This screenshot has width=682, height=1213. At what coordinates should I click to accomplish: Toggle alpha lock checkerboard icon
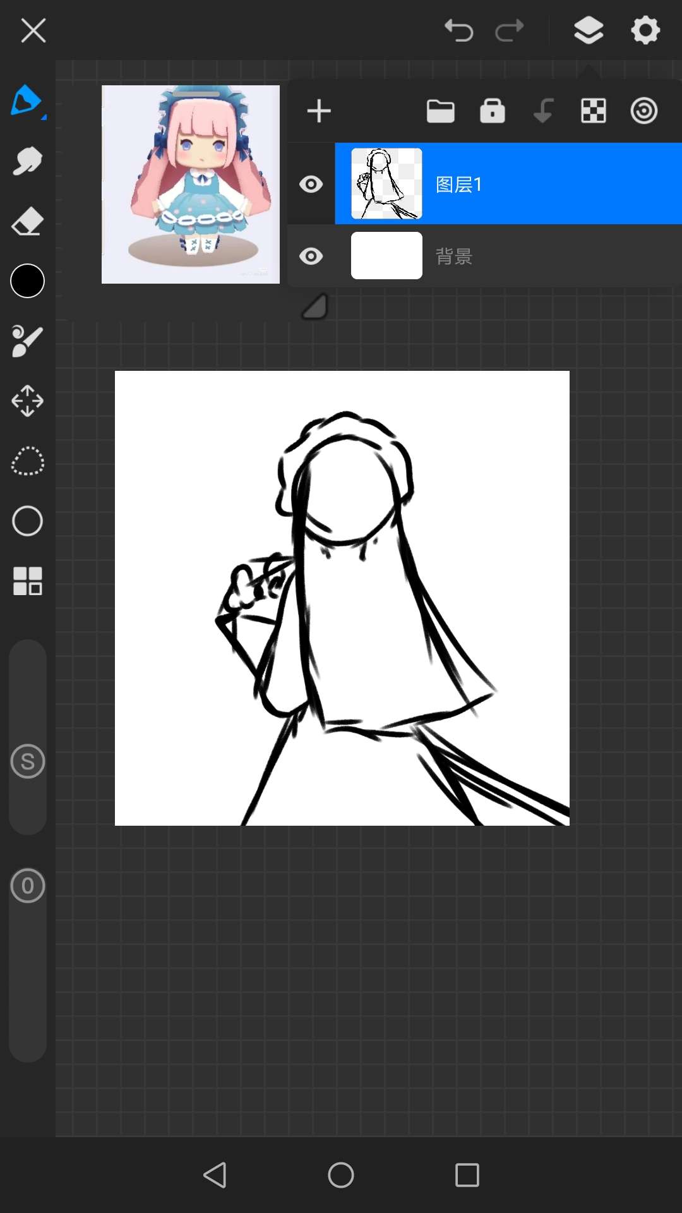(x=593, y=111)
